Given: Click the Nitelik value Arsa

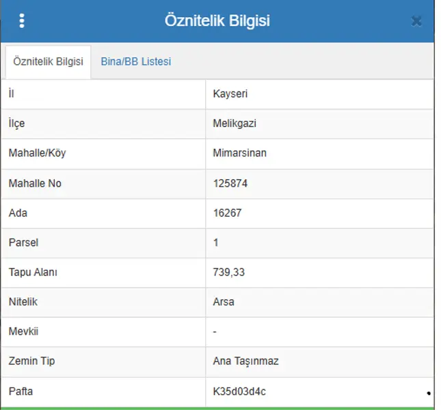Looking at the screenshot, I should (x=224, y=302).
